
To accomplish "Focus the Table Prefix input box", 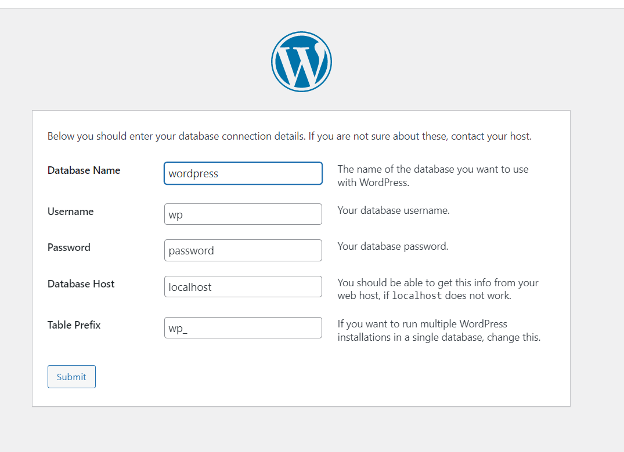I will pos(243,328).
